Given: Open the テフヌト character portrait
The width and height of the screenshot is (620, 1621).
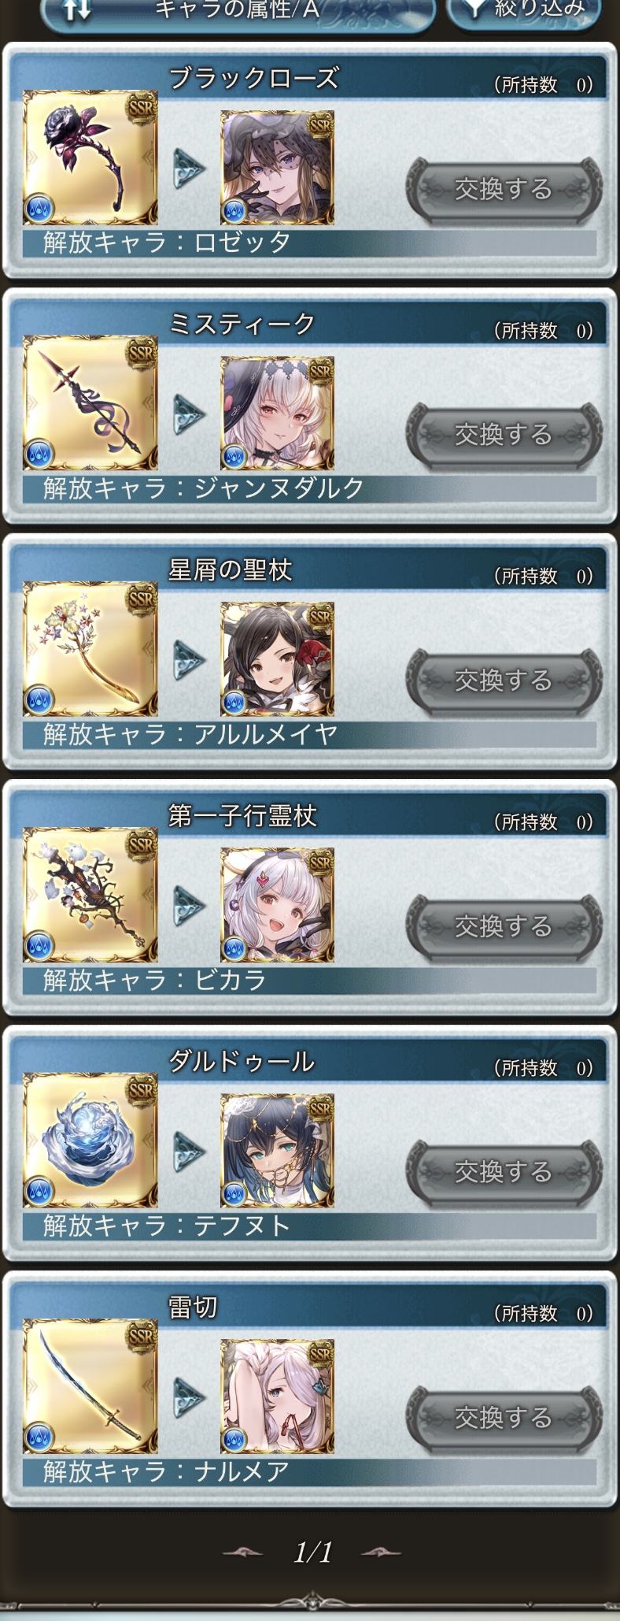Looking at the screenshot, I should [277, 1151].
